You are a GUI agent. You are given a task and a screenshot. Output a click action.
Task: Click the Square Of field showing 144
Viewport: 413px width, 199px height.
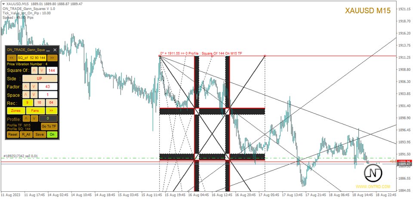coord(52,70)
